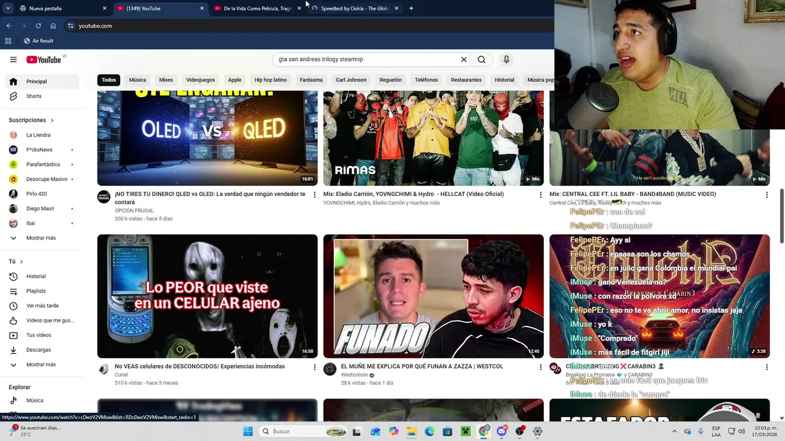Open the Curiel channel link
This screenshot has height=441, width=785.
[121, 375]
